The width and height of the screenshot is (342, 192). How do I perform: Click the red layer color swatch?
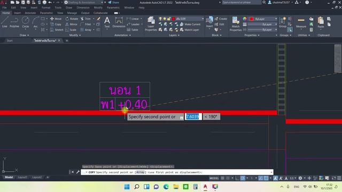pyautogui.click(x=174, y=19)
